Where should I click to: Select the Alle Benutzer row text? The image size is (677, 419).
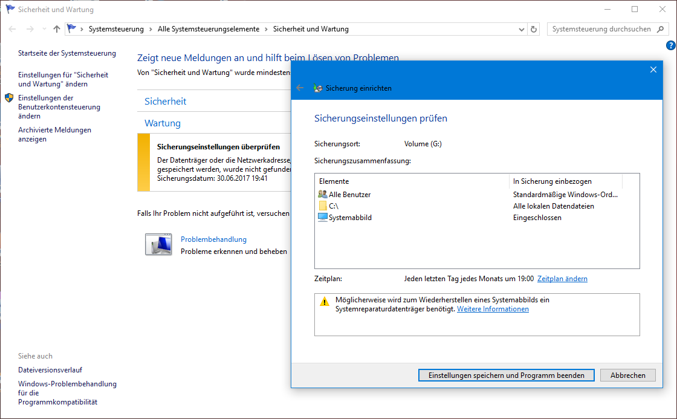click(350, 194)
